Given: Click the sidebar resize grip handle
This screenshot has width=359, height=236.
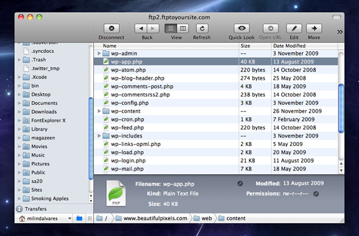Looking at the screenshot, I should [89, 219].
